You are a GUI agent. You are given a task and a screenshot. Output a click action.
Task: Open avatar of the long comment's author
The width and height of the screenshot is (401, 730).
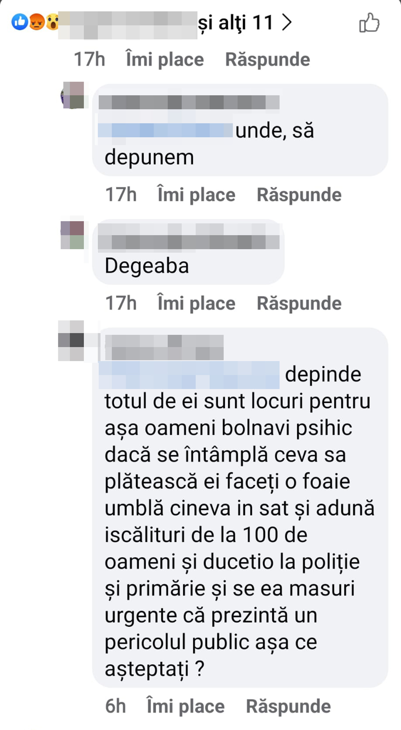click(x=71, y=340)
